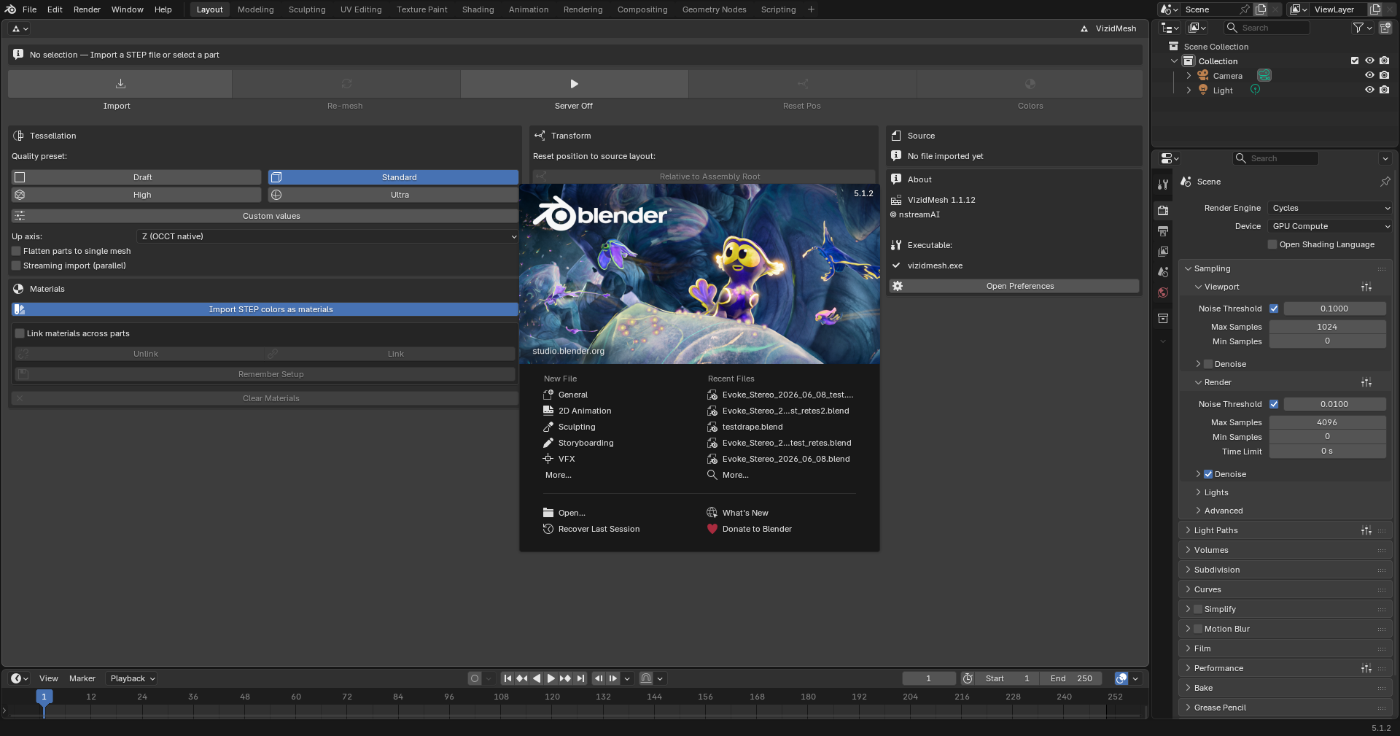Start a new 2D Animation file
1400x736 pixels.
[585, 411]
